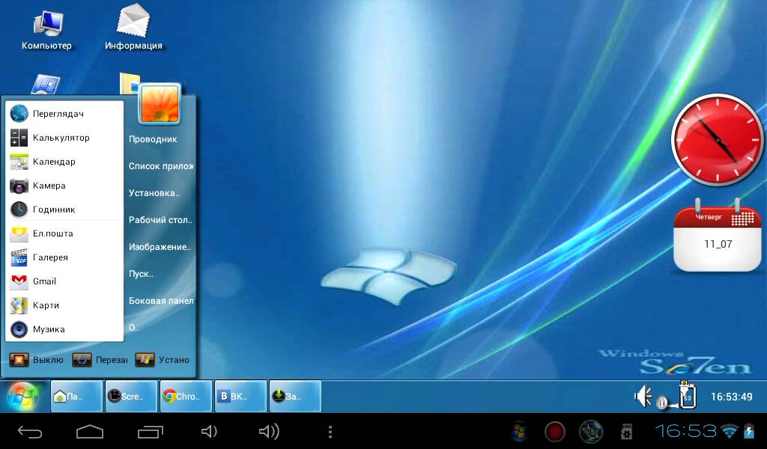The image size is (767, 449).
Task: Open Календар from the start menu
Action: click(x=64, y=161)
